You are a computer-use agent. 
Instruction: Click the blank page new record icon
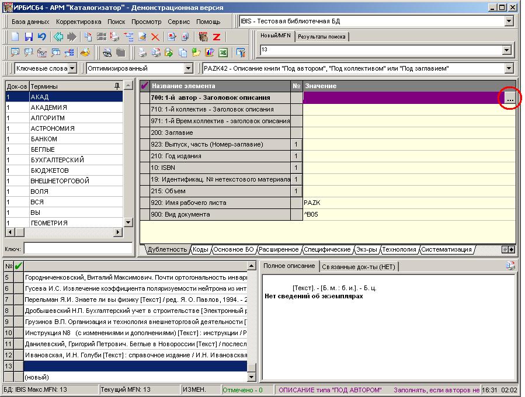pos(16,37)
